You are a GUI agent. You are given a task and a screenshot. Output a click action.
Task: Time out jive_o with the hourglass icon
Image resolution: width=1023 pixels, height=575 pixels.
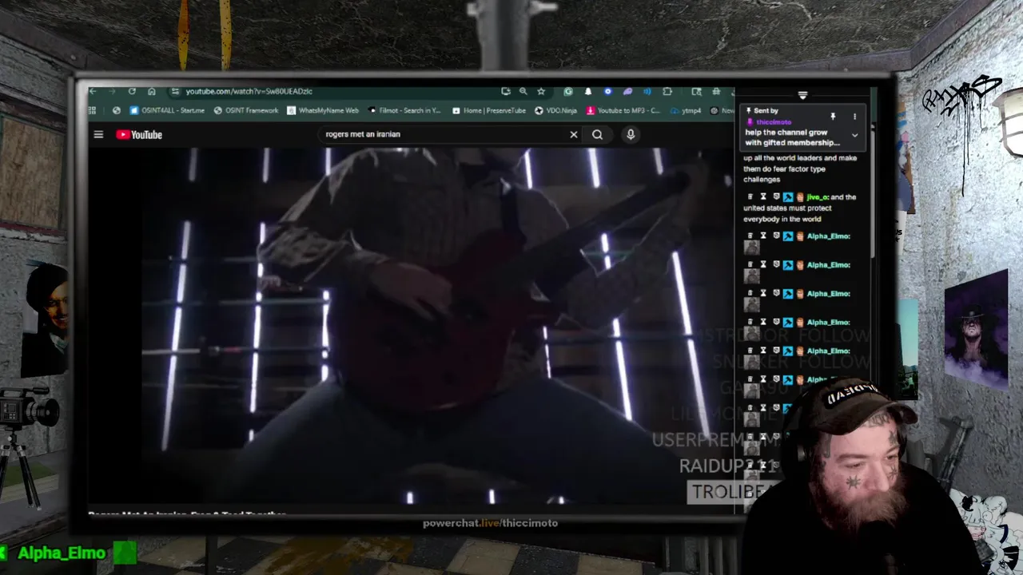[x=762, y=196]
